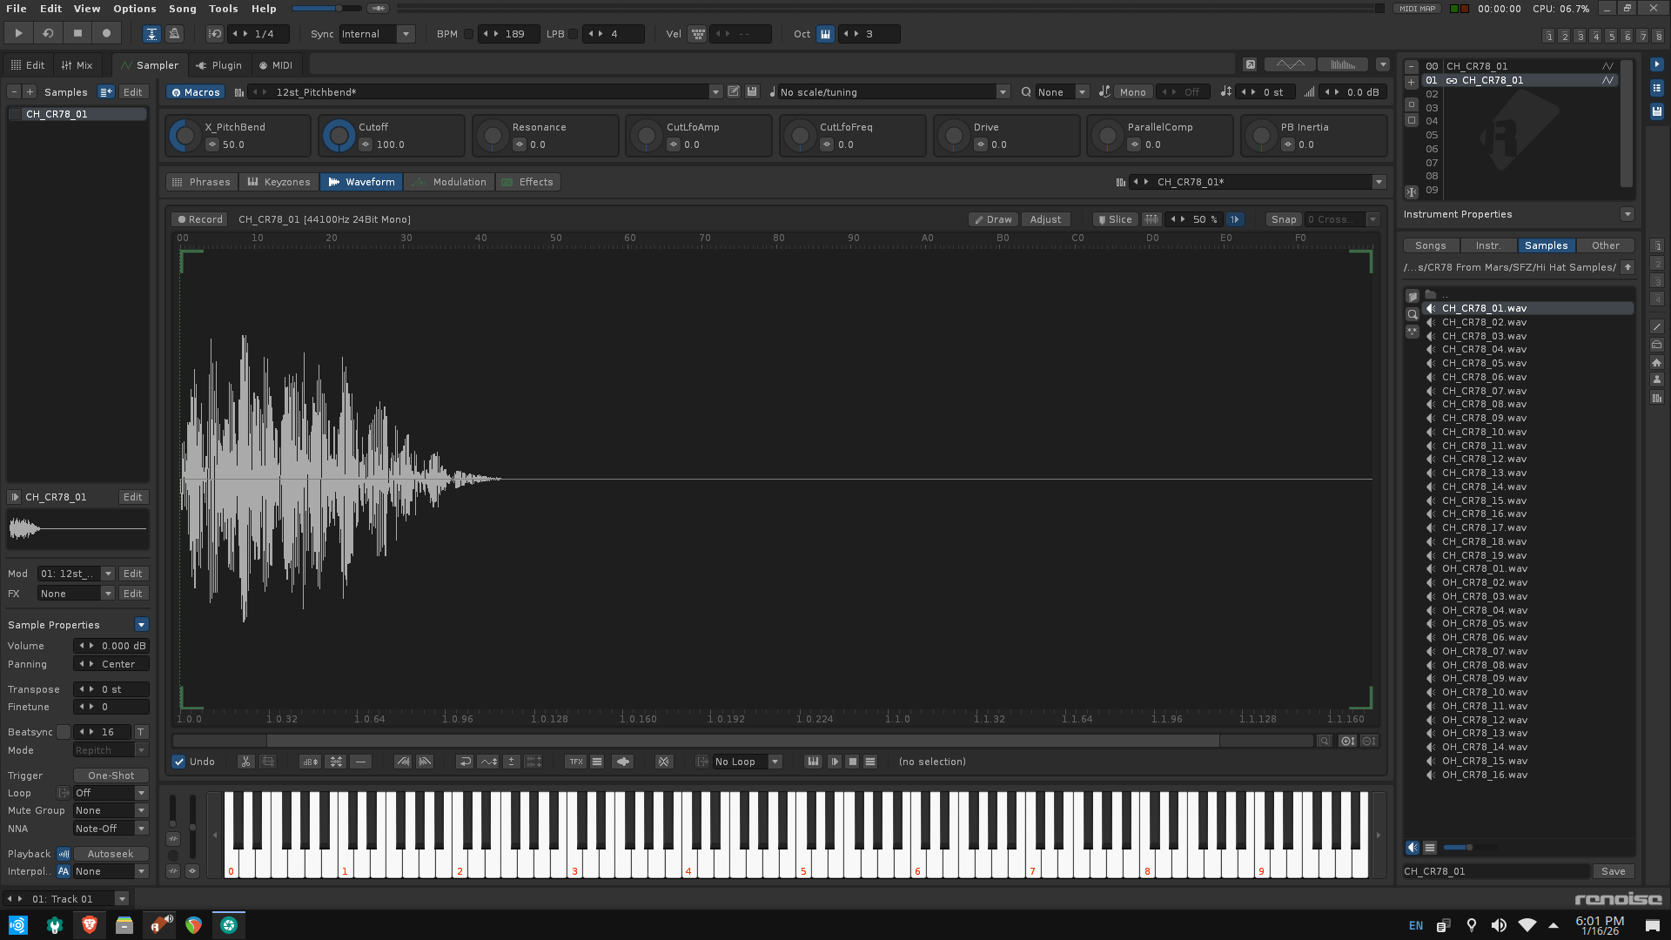
Task: Toggle the metronome icon
Action: click(174, 34)
